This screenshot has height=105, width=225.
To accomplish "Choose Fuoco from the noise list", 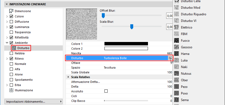I will coord(185,40).
